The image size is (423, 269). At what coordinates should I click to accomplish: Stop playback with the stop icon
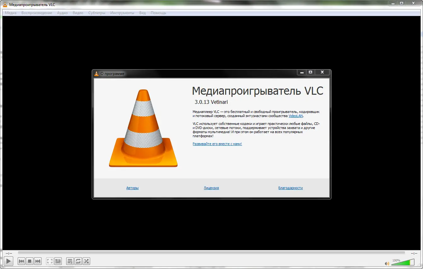click(29, 261)
